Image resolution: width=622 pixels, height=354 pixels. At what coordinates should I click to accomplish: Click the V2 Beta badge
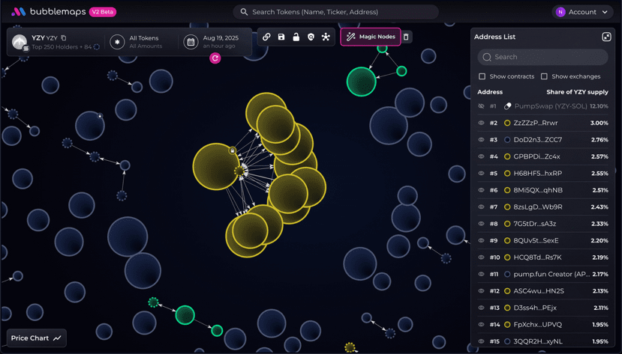[102, 12]
